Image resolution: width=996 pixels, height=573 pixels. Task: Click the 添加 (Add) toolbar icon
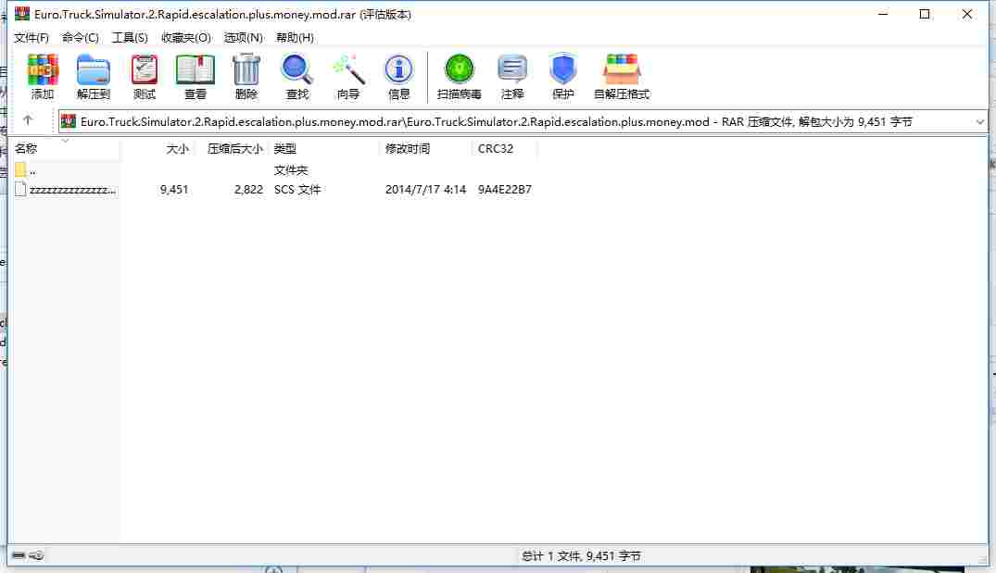point(43,76)
